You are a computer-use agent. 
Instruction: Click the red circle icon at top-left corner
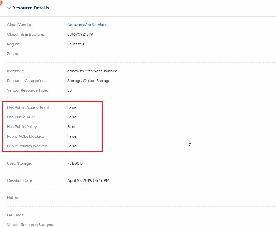[x=1, y=3]
